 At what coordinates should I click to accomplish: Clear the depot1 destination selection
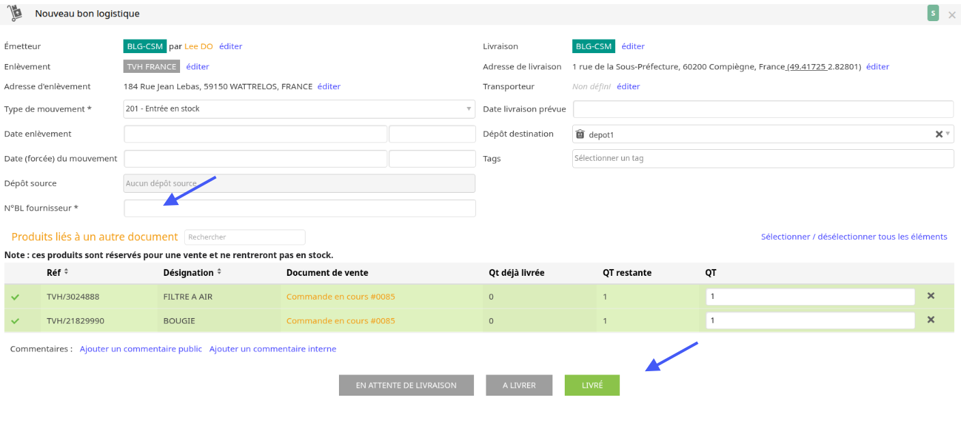click(938, 134)
